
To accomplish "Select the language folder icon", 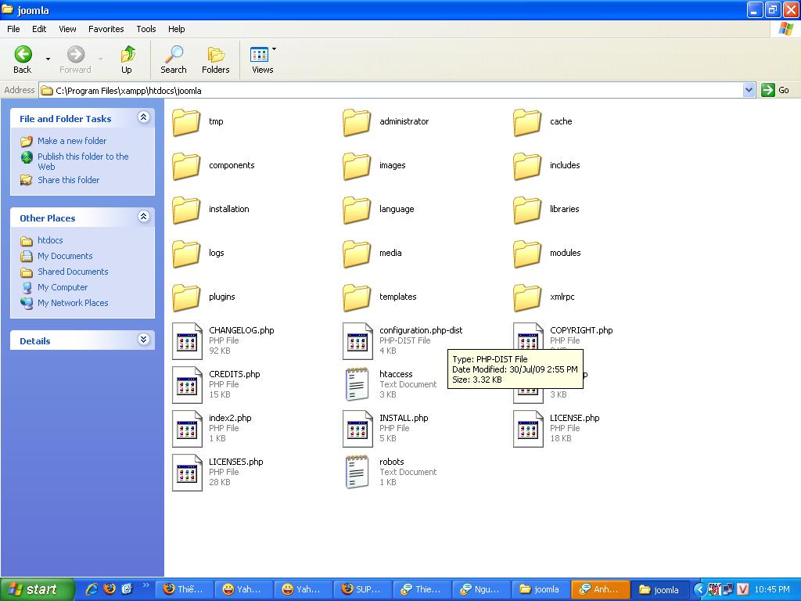I will (x=357, y=210).
